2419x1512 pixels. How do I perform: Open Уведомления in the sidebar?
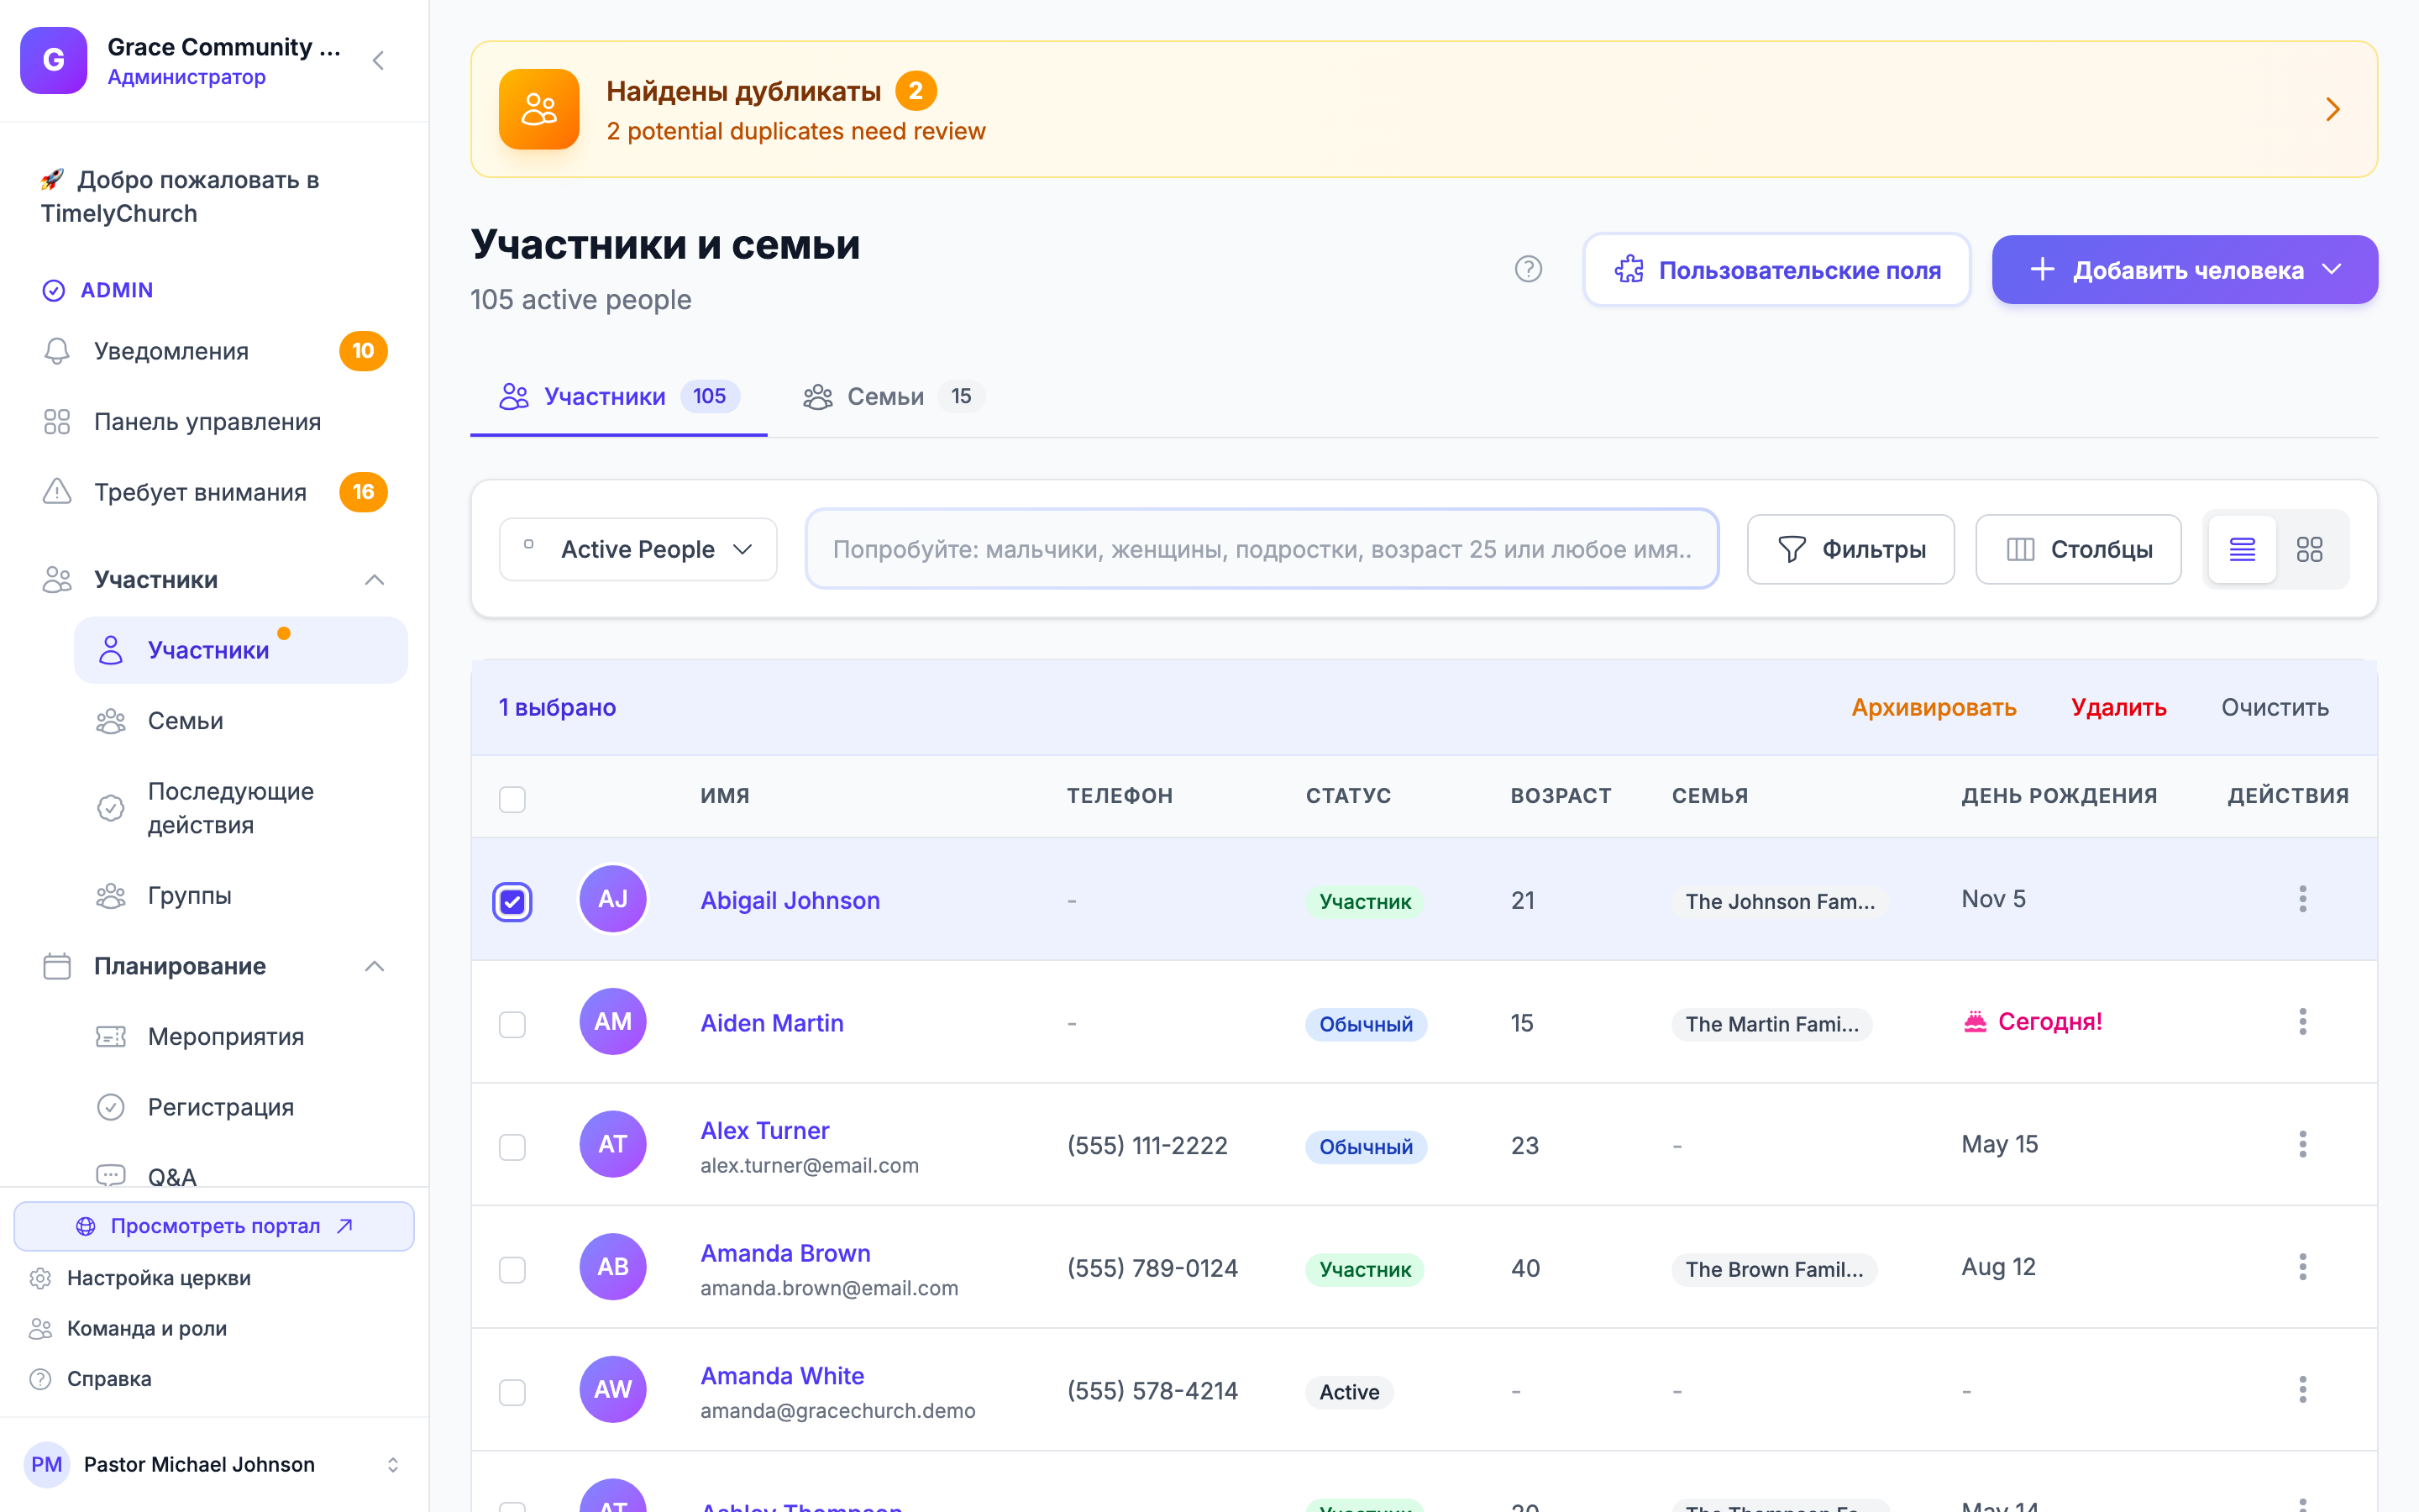click(x=214, y=351)
